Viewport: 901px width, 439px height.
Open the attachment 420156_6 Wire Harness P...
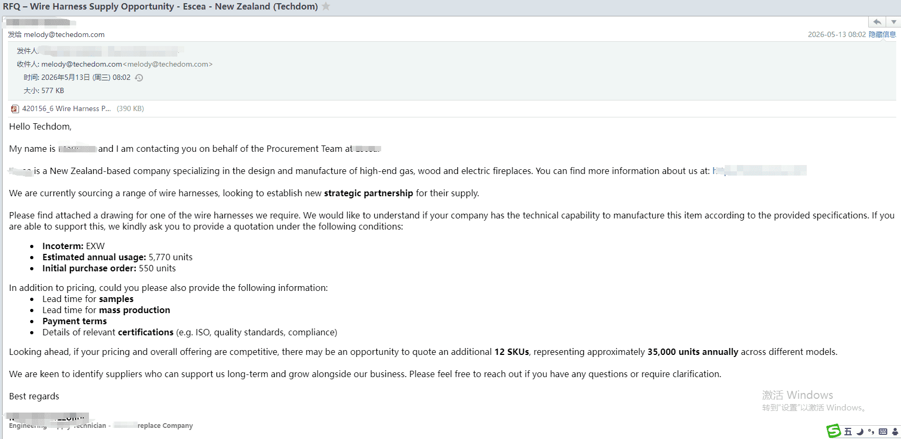click(66, 108)
